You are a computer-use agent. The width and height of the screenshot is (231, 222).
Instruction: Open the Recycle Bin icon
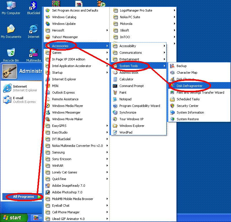pos(11,55)
